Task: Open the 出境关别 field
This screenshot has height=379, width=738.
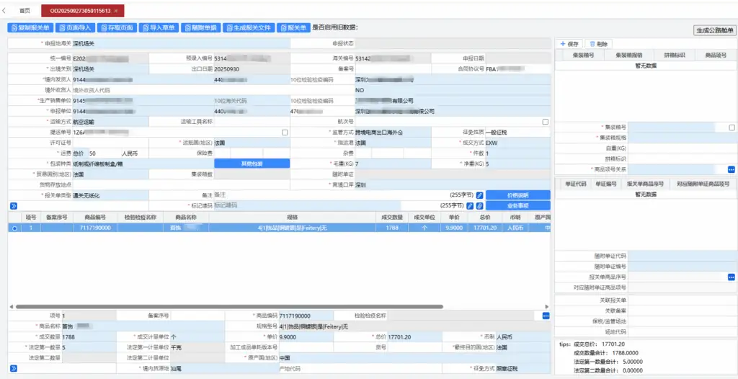Action: point(110,68)
